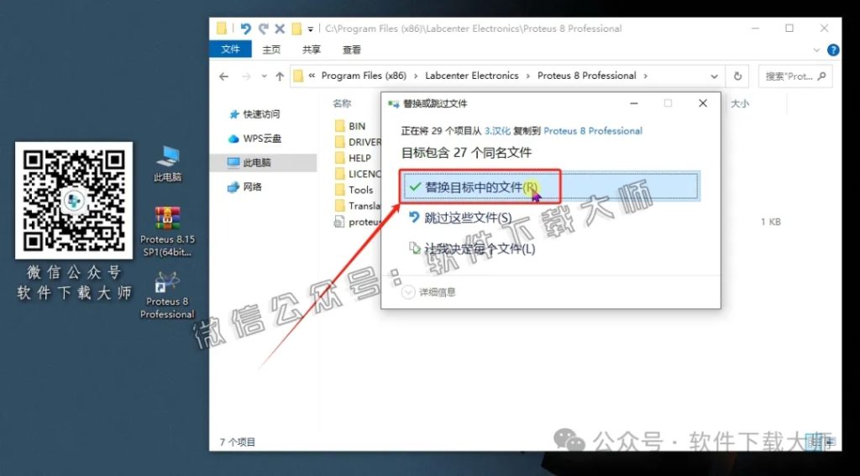Click the blue X delete icon in title bar
This screenshot has width=860, height=476.
tap(280, 29)
